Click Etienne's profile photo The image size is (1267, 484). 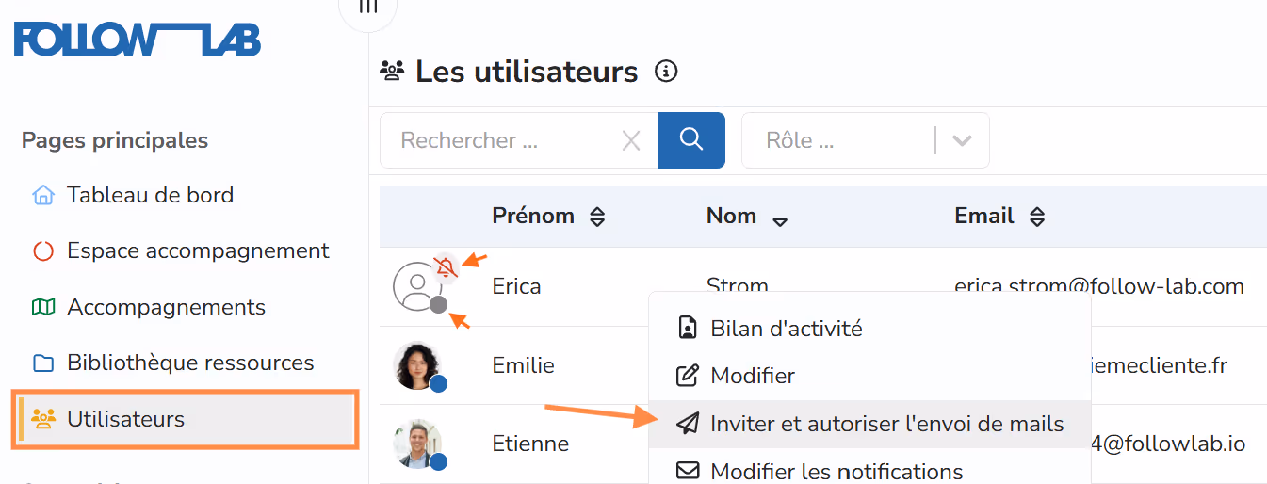coord(416,443)
